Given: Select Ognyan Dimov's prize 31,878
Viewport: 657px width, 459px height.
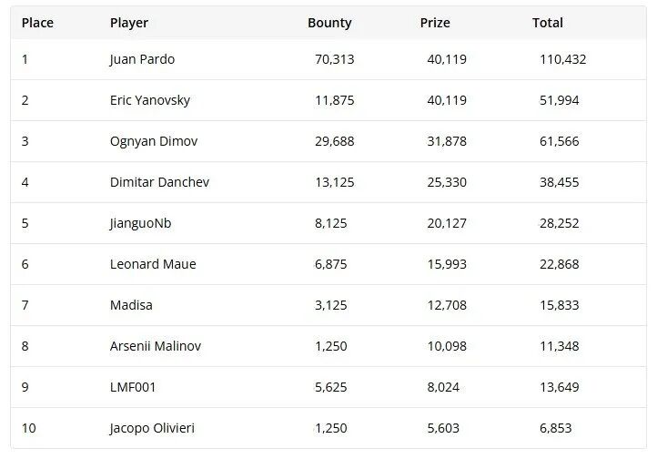Looking at the screenshot, I should (x=447, y=141).
